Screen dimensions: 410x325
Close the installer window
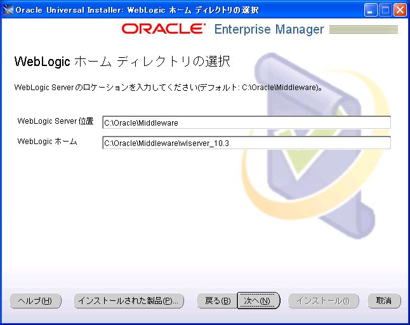tap(400, 10)
